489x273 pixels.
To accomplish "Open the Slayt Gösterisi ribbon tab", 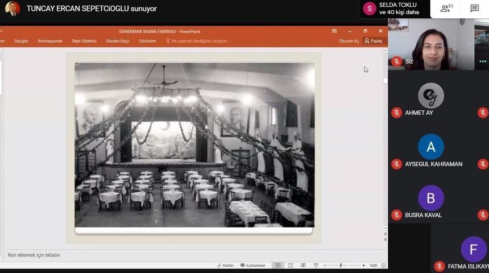I will pos(84,41).
